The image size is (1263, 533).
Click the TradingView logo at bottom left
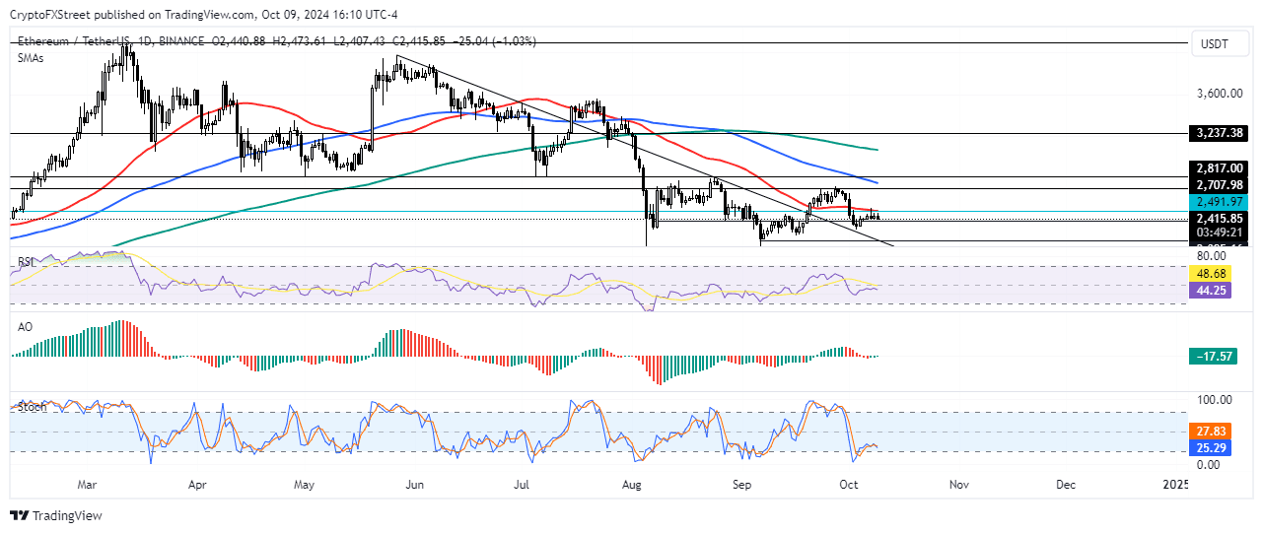(x=55, y=515)
